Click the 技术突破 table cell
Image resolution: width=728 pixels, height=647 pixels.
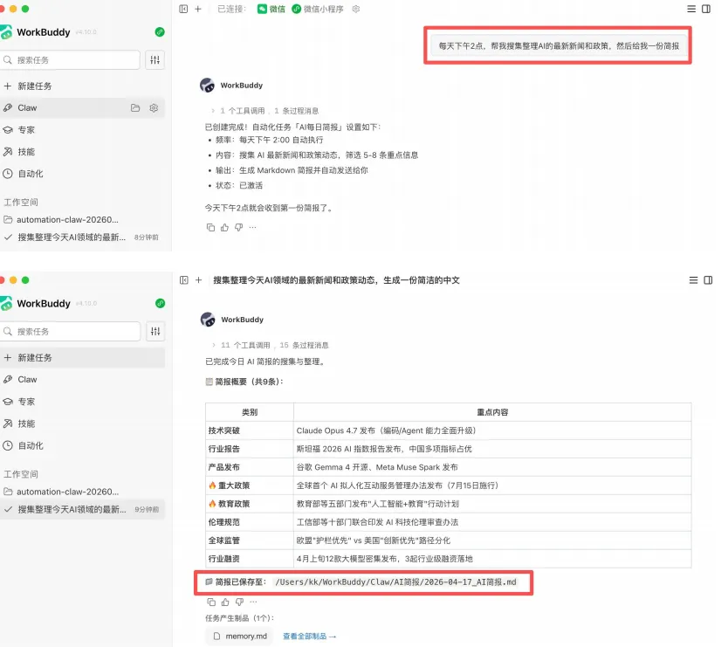pos(250,430)
